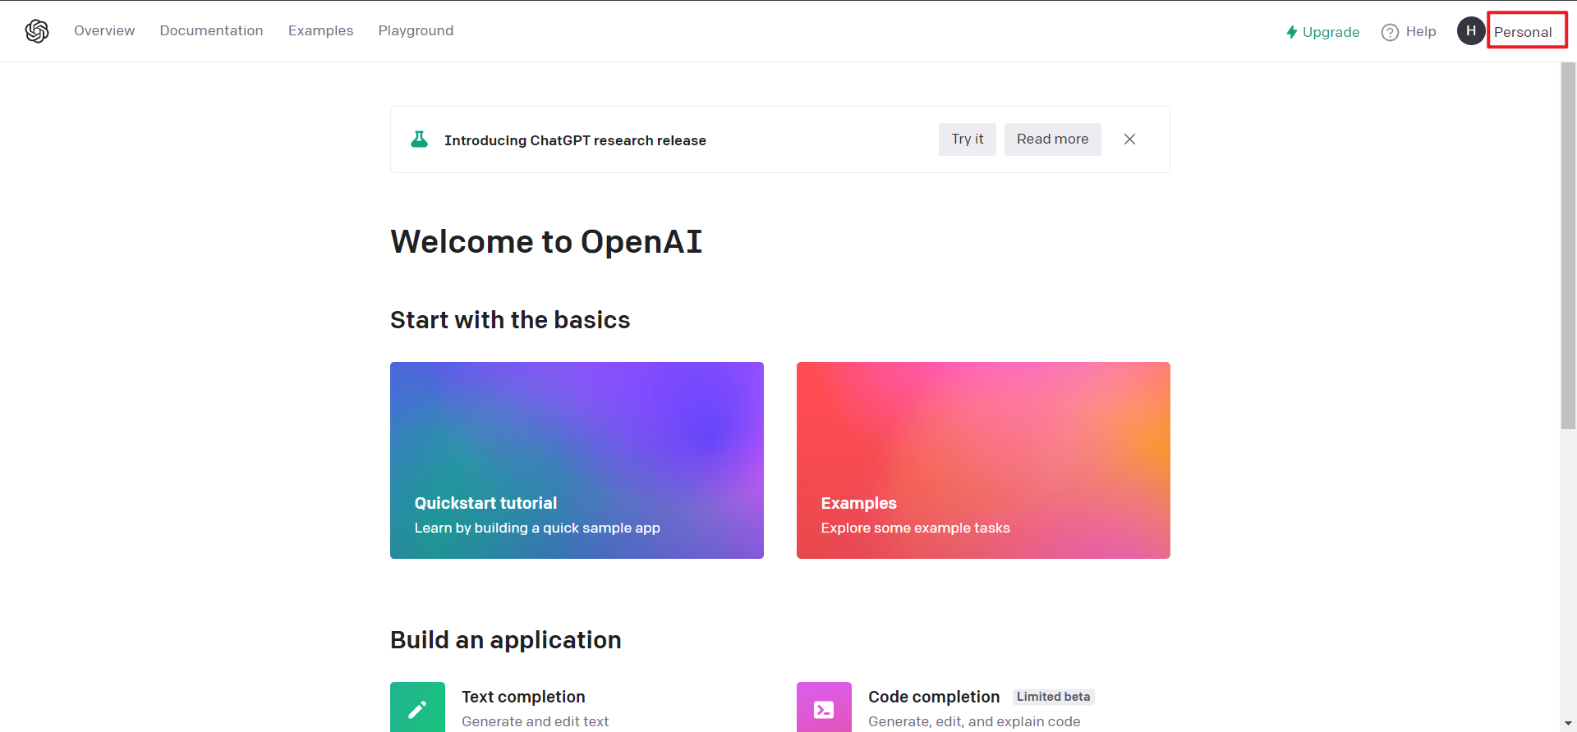This screenshot has height=732, width=1577.
Task: Click the Start with the basics heading
Action: tap(510, 320)
